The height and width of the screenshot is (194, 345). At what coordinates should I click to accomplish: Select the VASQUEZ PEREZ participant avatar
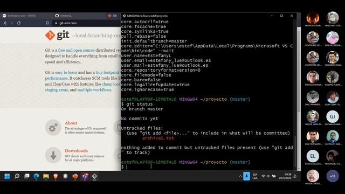[x=313, y=176]
